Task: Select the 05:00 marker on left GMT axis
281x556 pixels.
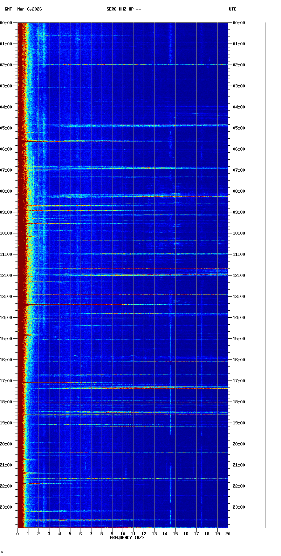Action: coord(6,128)
